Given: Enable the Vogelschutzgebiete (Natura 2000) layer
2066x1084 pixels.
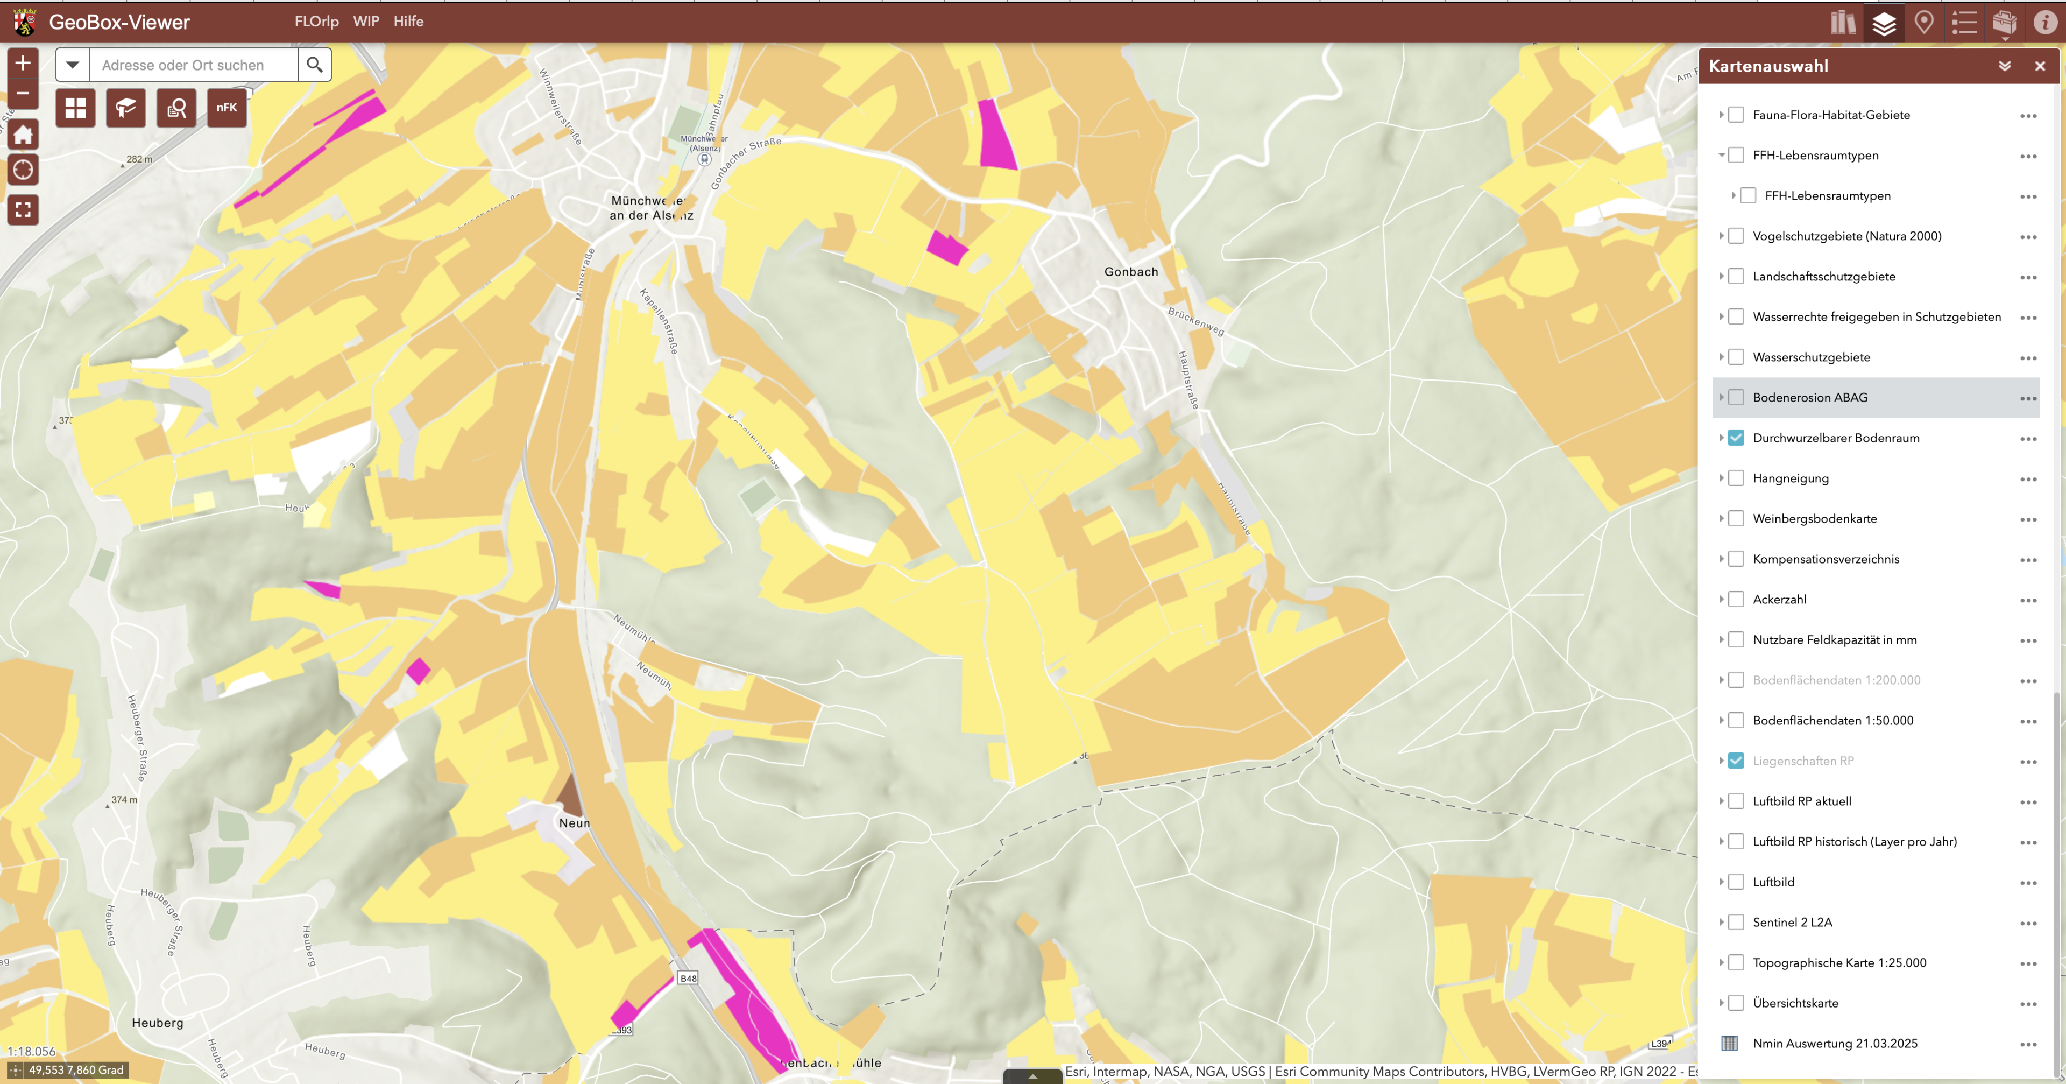Looking at the screenshot, I should pos(1736,236).
